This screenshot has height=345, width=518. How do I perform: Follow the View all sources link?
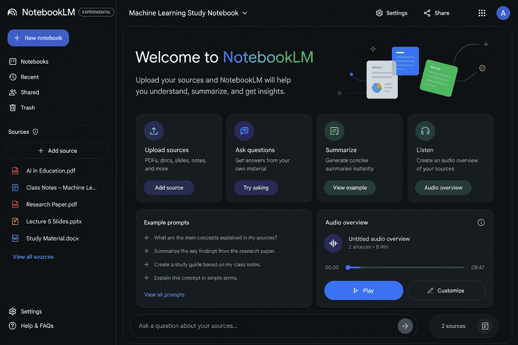(x=33, y=257)
